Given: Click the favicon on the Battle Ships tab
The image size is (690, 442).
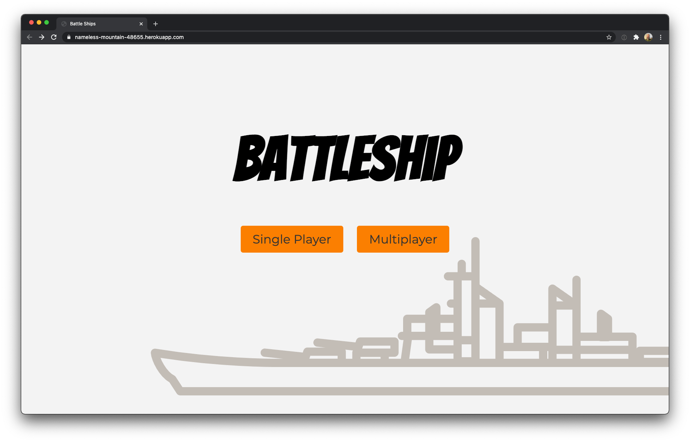Looking at the screenshot, I should tap(64, 23).
